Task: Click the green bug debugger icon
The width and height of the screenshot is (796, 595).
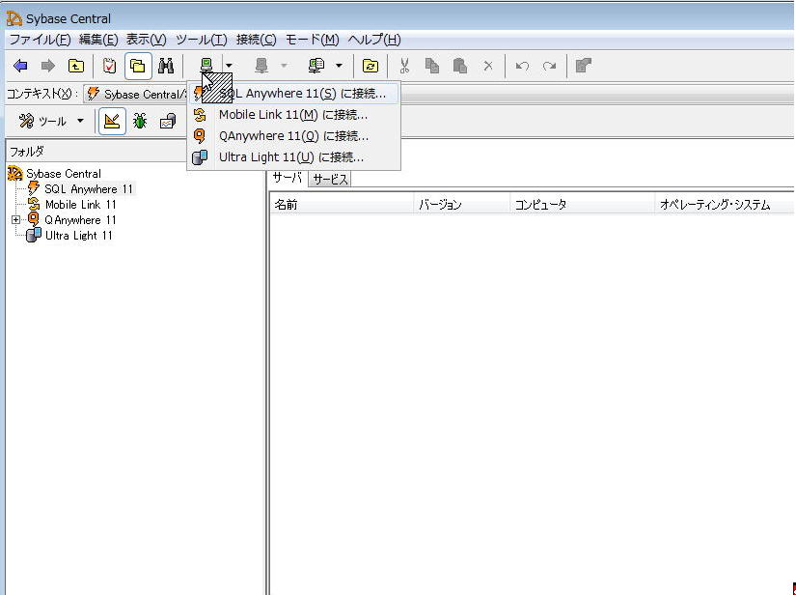Action: pos(140,121)
